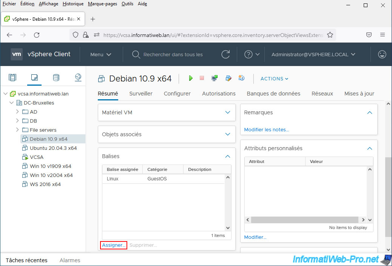
Task: Click the Rechercher search field
Action: pyautogui.click(x=173, y=54)
